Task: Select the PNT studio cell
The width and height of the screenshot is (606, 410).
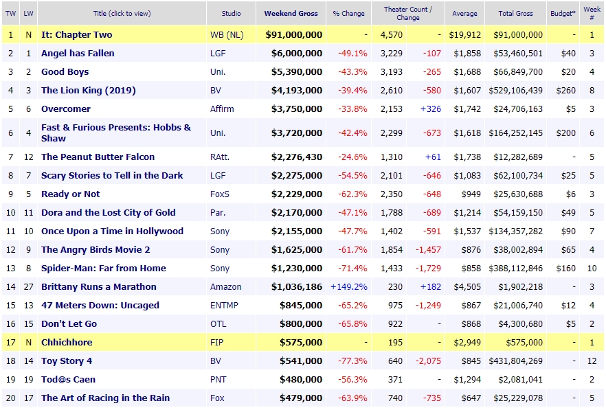Action: click(218, 380)
